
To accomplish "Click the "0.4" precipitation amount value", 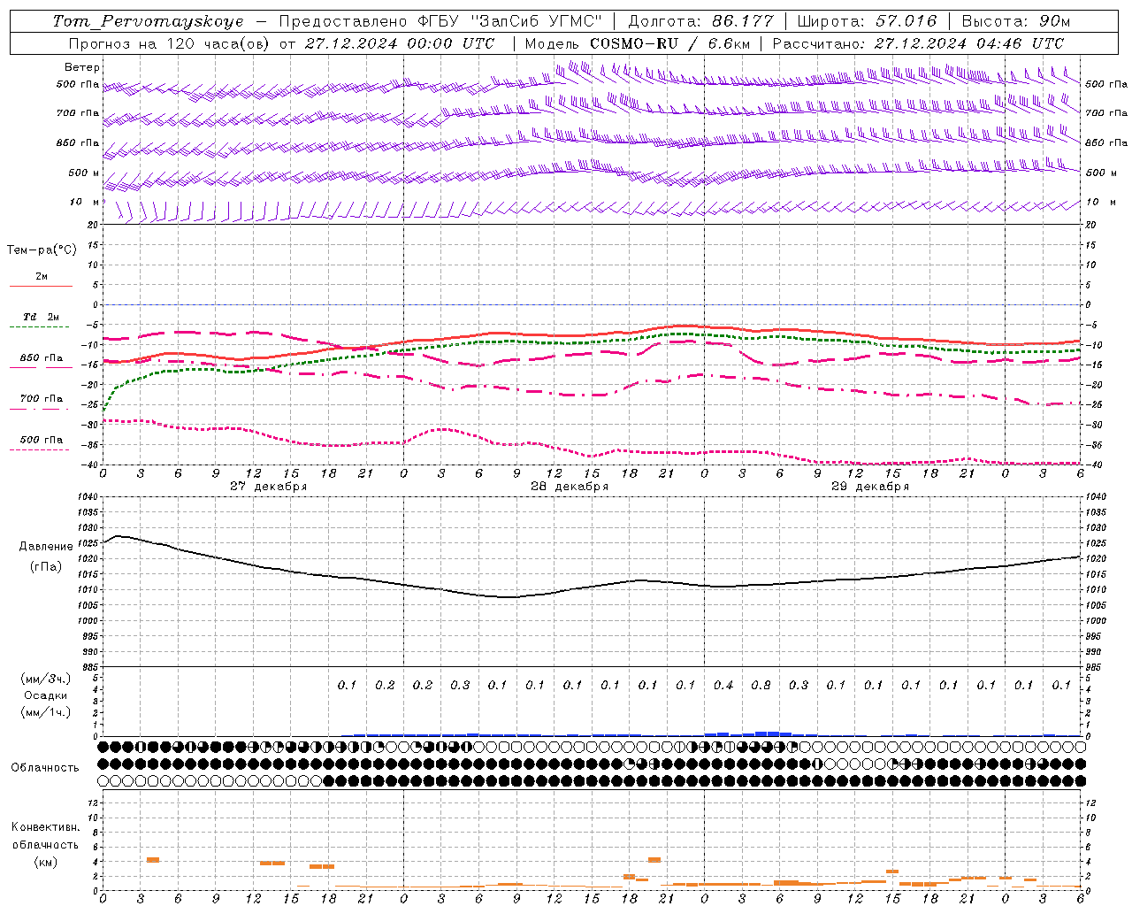I will (x=723, y=685).
